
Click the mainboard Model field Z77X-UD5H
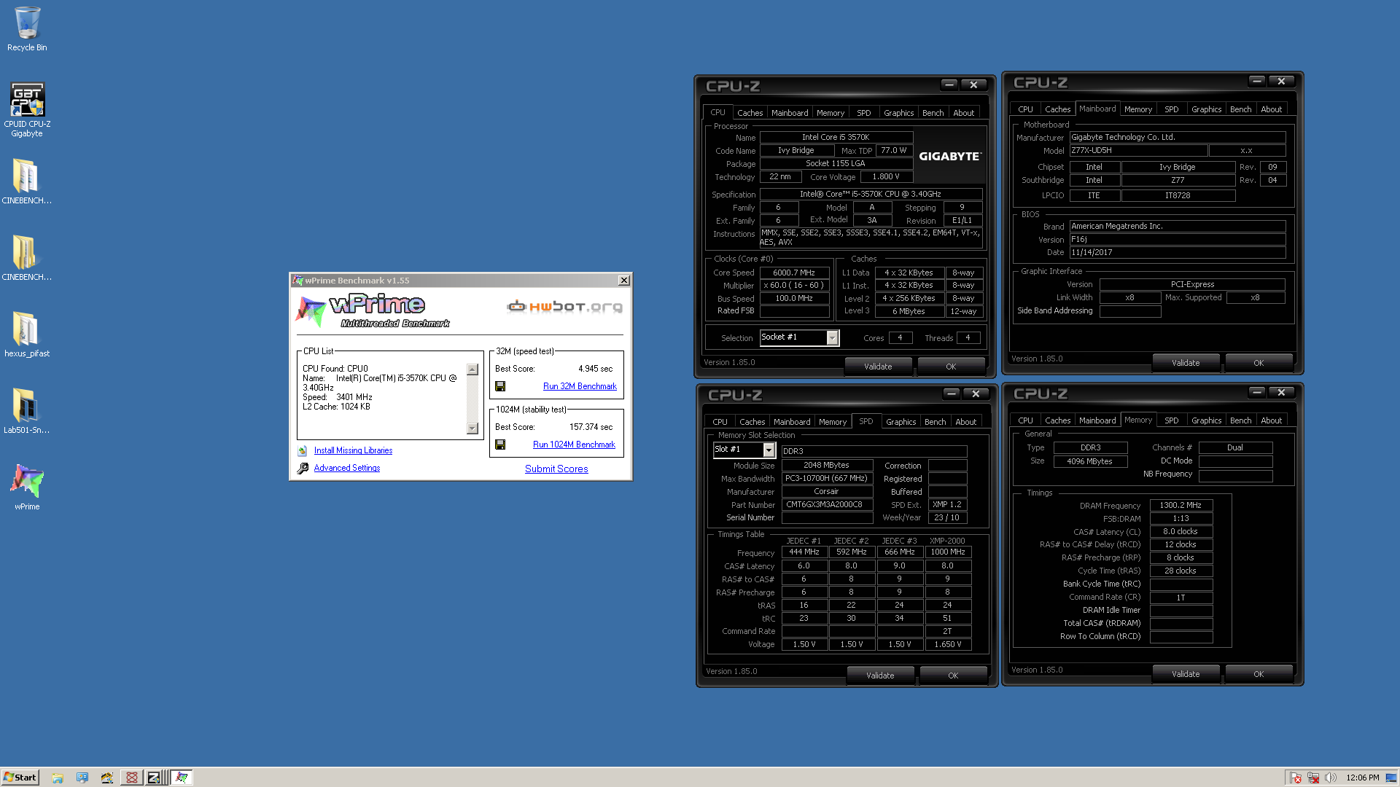(1137, 150)
